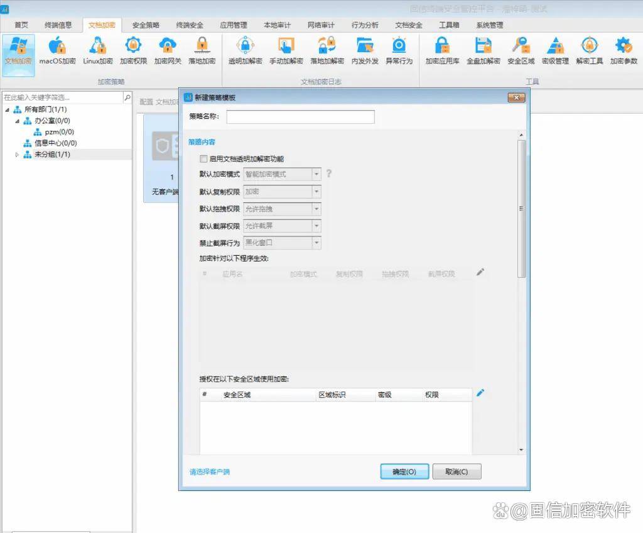Click the 策略名称 text field

[x=300, y=117]
